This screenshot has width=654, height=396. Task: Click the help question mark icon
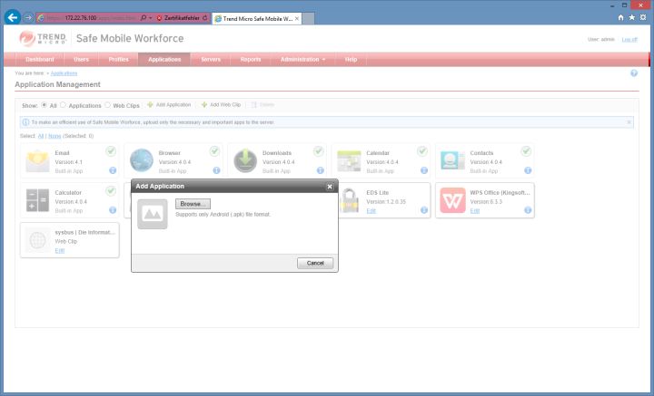coord(634,72)
